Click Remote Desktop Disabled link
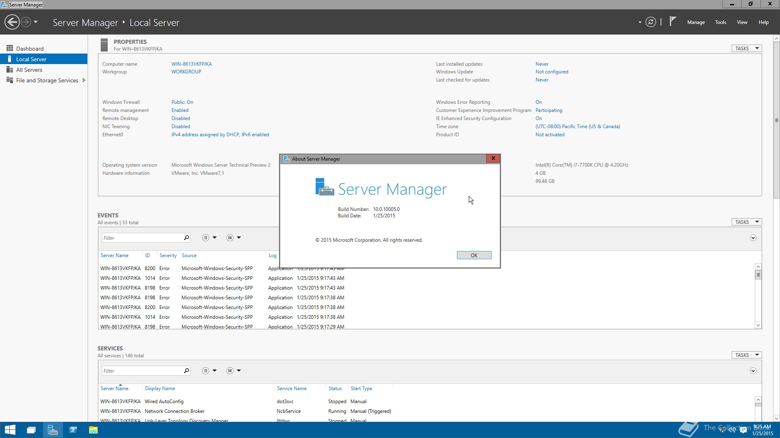Screen dimensions: 780x438 pos(180,118)
